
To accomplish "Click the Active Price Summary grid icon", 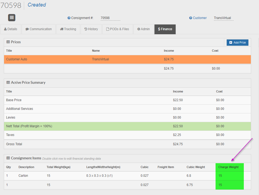I will pyautogui.click(x=8, y=82).
